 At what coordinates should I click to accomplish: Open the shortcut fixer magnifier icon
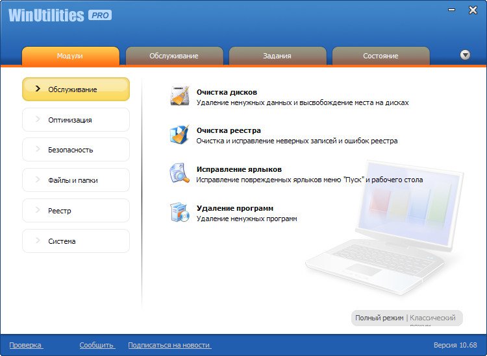(179, 173)
